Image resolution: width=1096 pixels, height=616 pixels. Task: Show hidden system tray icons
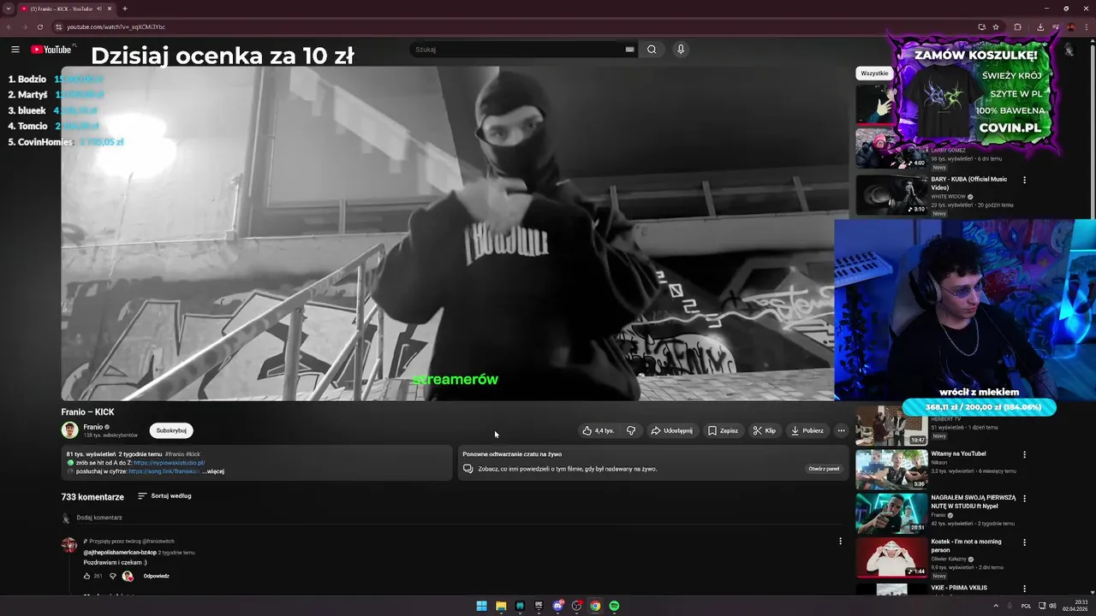[x=996, y=606]
